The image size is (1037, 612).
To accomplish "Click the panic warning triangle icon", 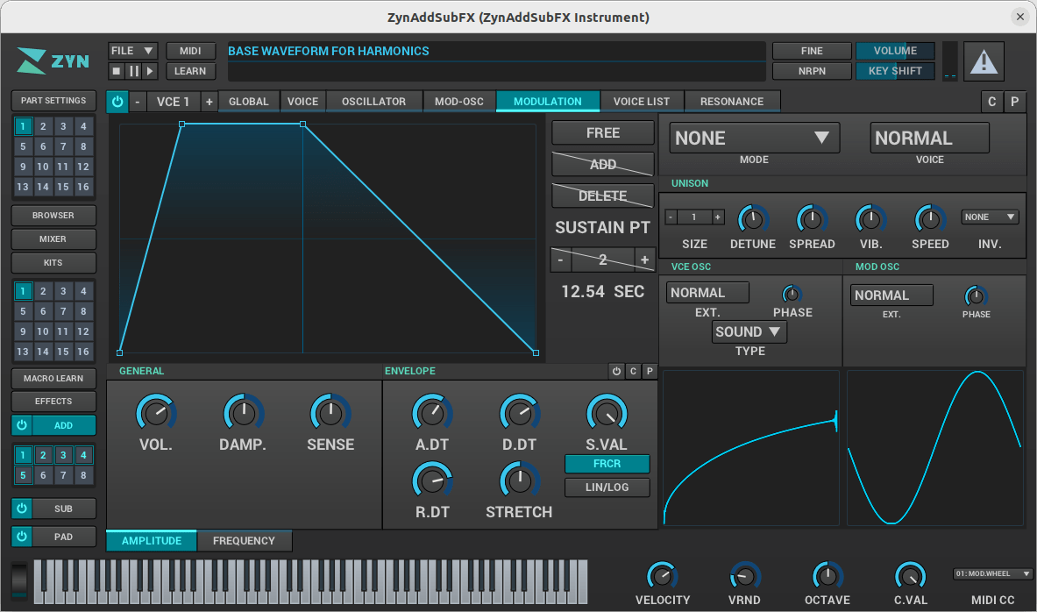I will point(984,61).
